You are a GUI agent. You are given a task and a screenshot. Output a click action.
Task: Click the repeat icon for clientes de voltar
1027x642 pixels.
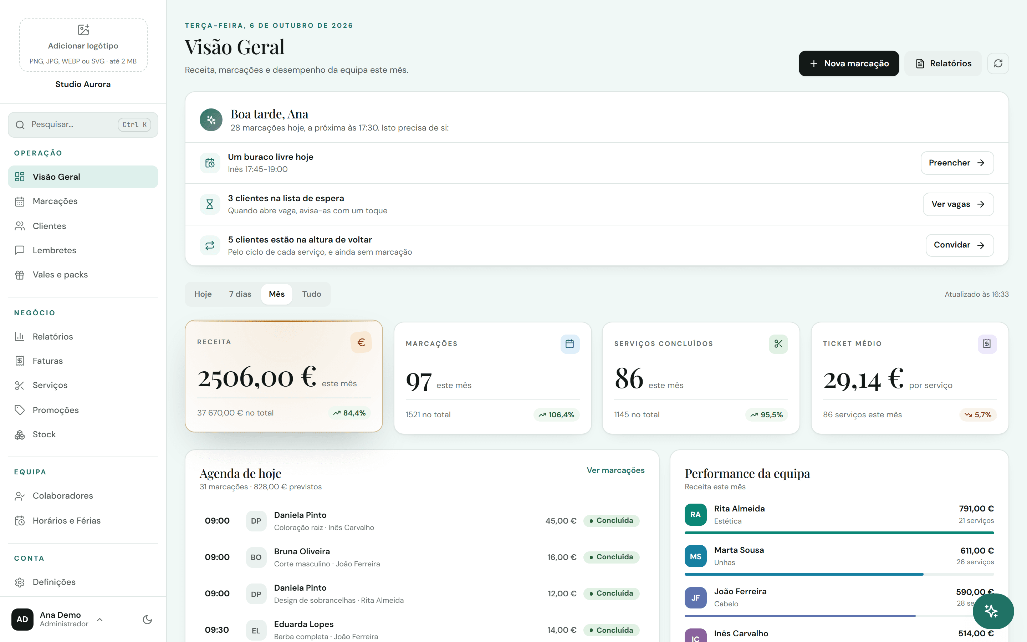click(210, 245)
